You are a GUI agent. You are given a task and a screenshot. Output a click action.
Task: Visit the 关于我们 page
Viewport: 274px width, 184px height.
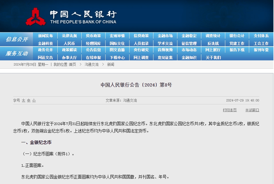[213, 57]
